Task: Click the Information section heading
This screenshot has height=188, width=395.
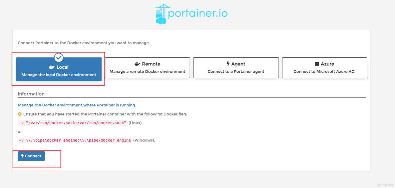Action: coord(31,94)
